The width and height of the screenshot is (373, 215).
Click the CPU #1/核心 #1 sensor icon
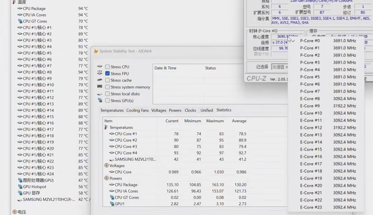click(20, 28)
